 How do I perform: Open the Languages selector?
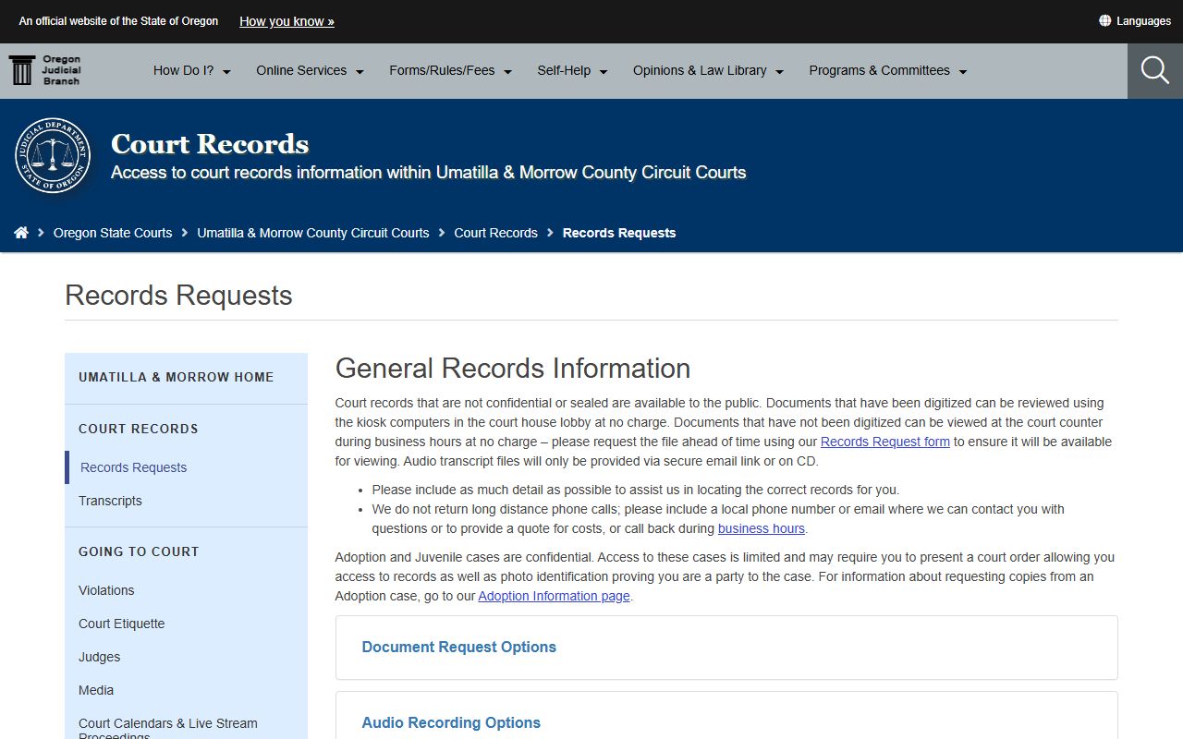(x=1135, y=21)
